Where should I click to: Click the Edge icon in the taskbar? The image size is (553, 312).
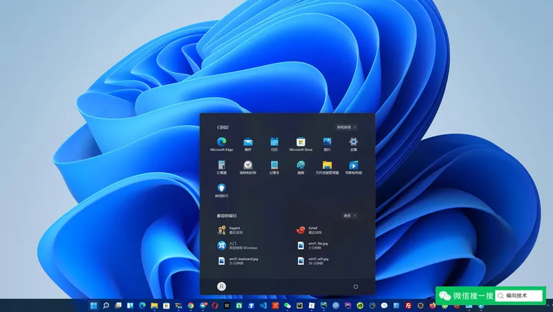click(x=142, y=306)
